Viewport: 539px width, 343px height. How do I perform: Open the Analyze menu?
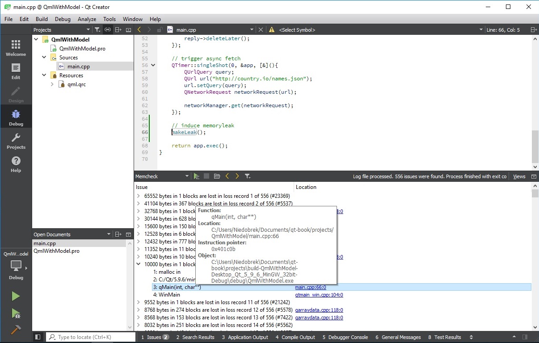click(87, 19)
